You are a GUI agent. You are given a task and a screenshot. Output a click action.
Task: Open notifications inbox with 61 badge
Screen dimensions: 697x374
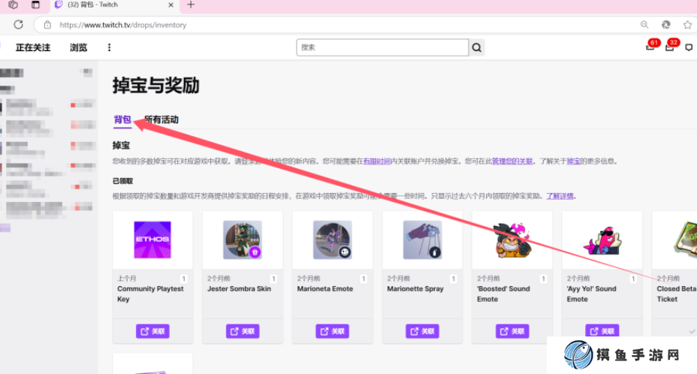pos(650,47)
